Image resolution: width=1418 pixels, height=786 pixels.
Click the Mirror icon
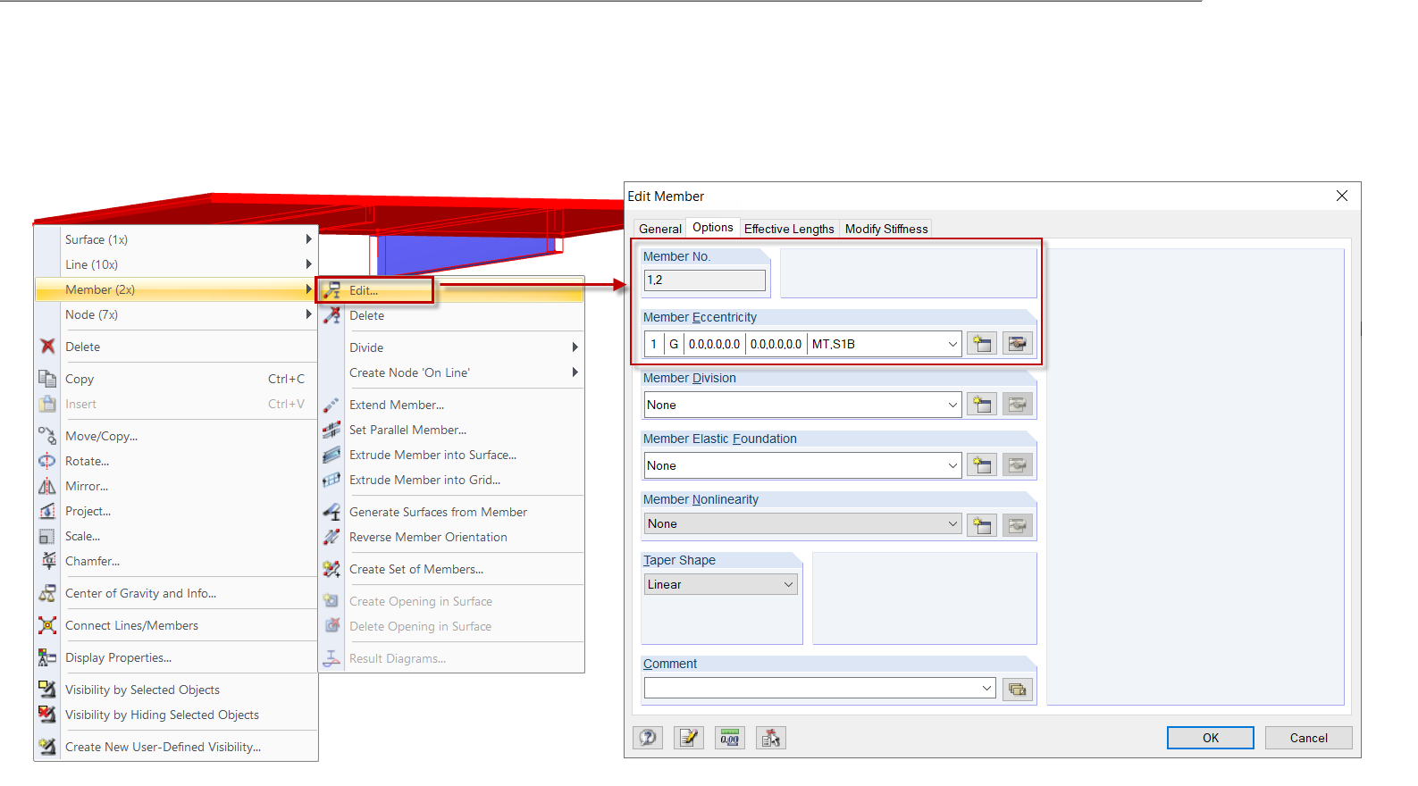pos(47,486)
